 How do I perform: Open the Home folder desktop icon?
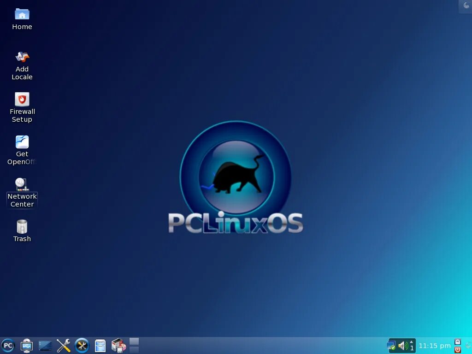pyautogui.click(x=22, y=19)
